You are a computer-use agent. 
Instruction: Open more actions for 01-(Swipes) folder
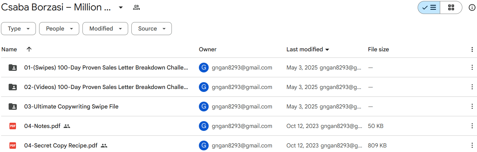(x=472, y=68)
